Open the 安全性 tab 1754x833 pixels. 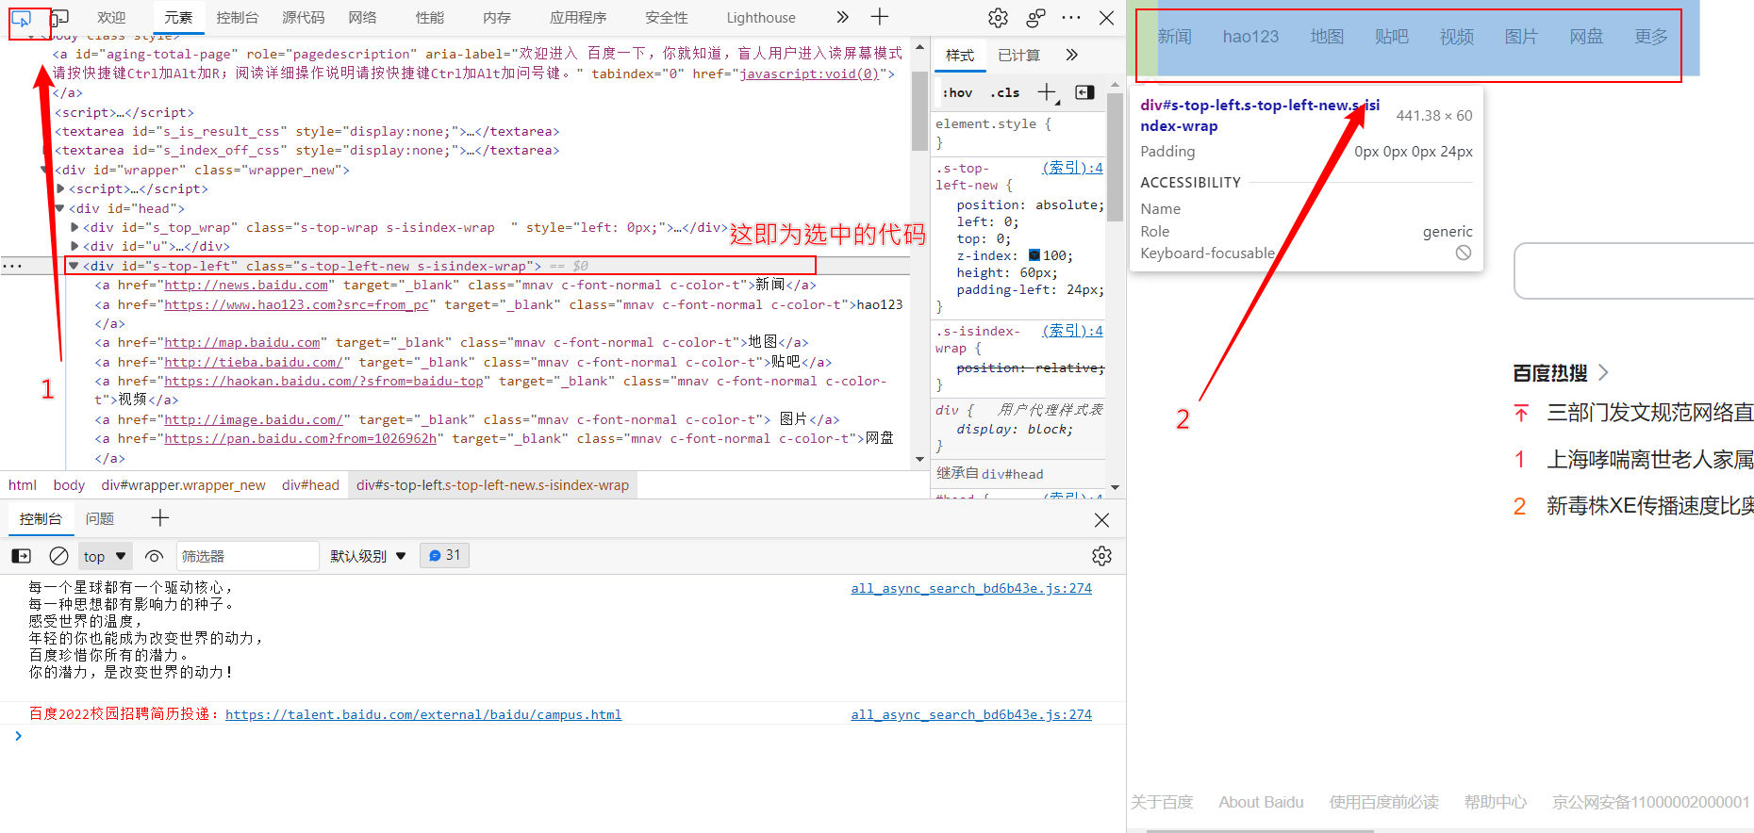tap(667, 18)
